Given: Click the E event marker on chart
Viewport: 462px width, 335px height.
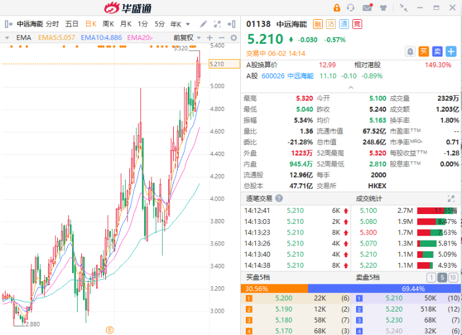Looking at the screenshot, I should pos(110,330).
